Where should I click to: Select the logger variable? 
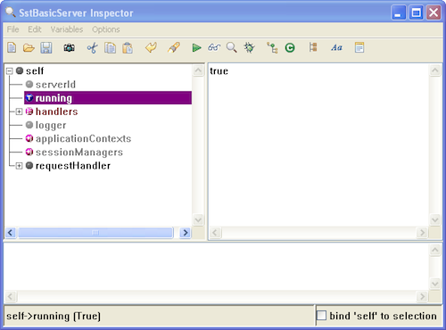pos(51,125)
